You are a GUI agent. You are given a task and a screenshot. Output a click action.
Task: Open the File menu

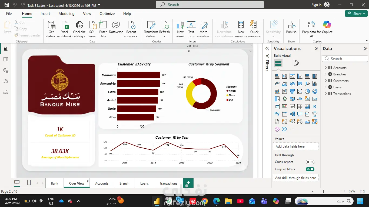9,14
